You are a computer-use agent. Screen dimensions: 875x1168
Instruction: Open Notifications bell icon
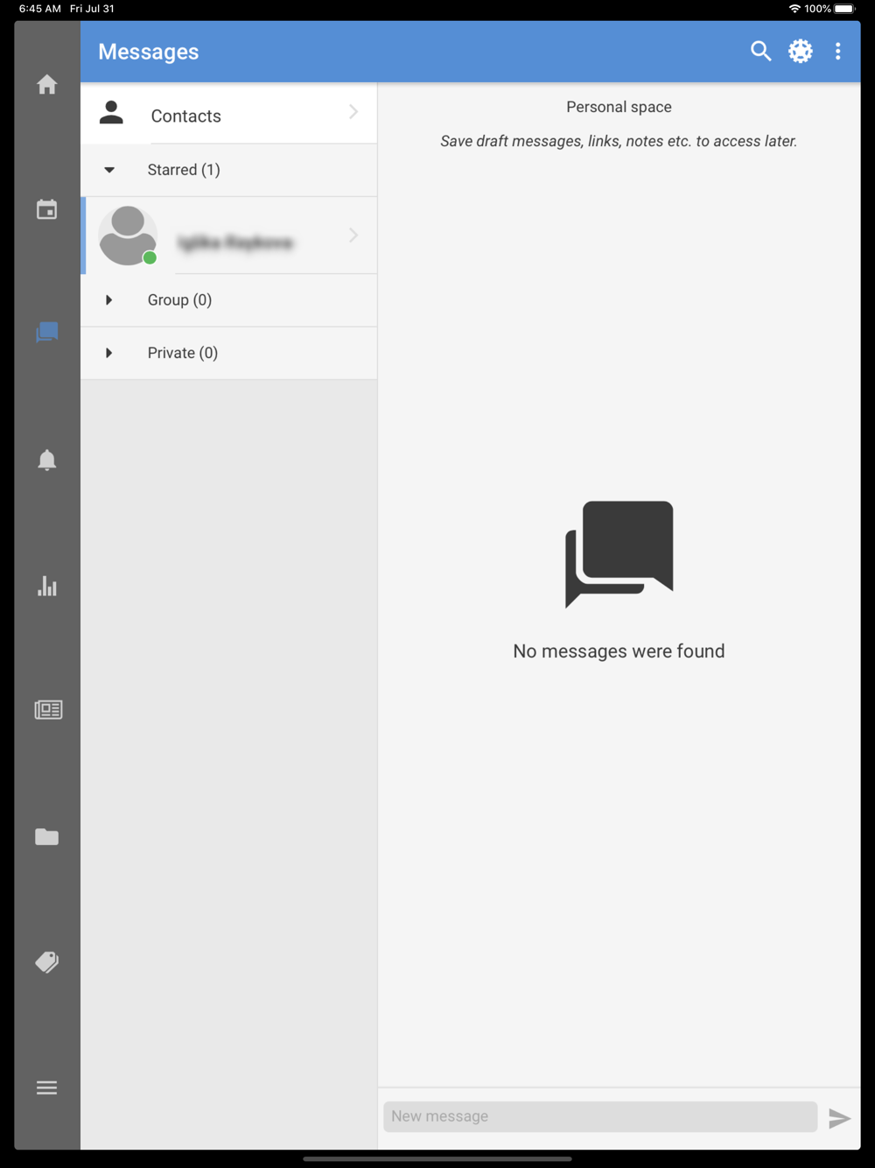(x=47, y=460)
